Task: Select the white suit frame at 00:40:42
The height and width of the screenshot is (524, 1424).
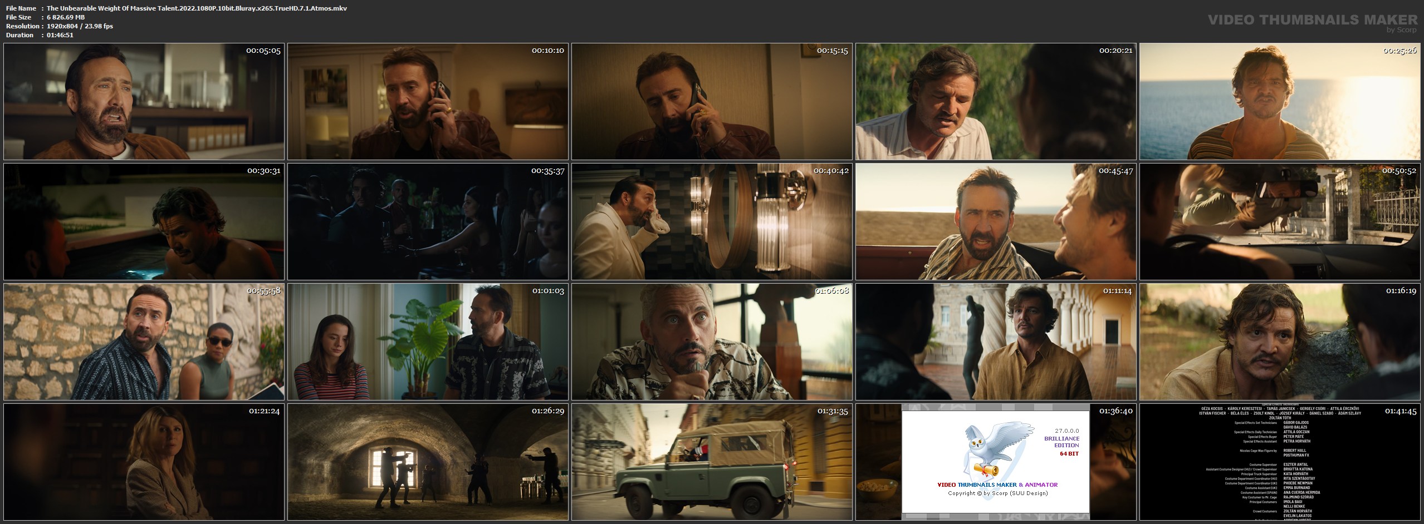Action: click(712, 221)
